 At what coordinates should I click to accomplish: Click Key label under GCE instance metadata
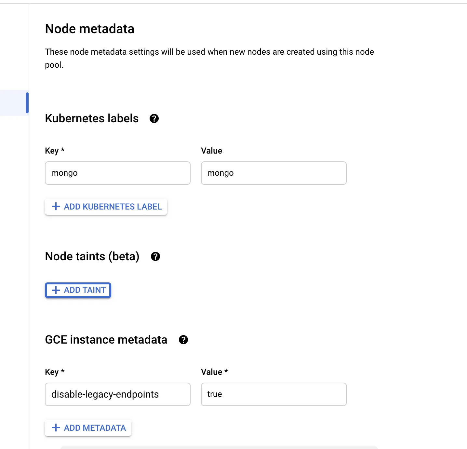pyautogui.click(x=52, y=372)
